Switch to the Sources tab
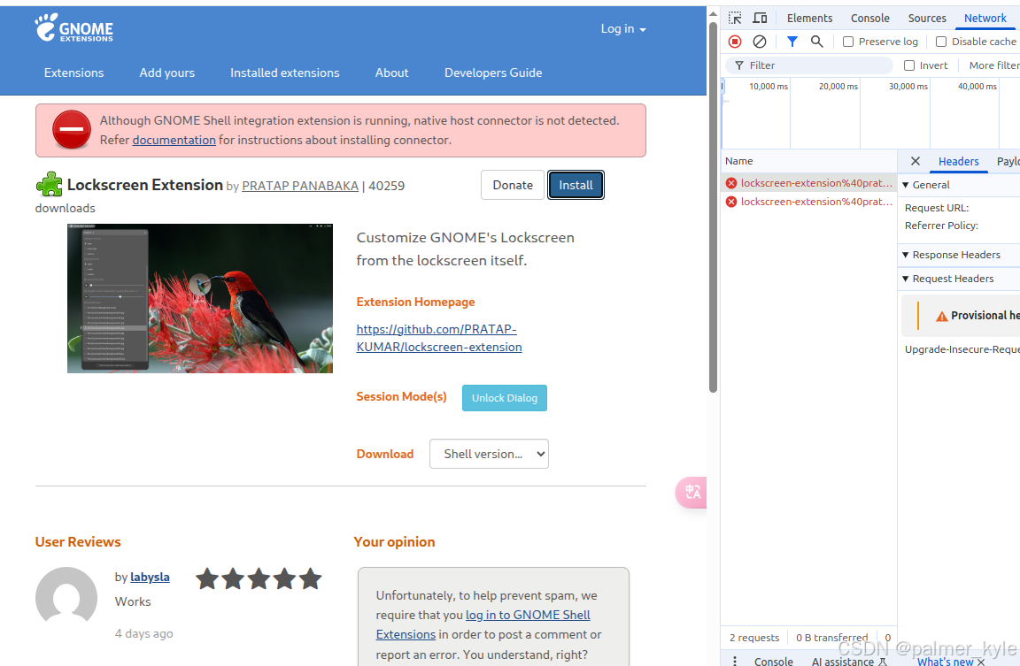 click(927, 19)
